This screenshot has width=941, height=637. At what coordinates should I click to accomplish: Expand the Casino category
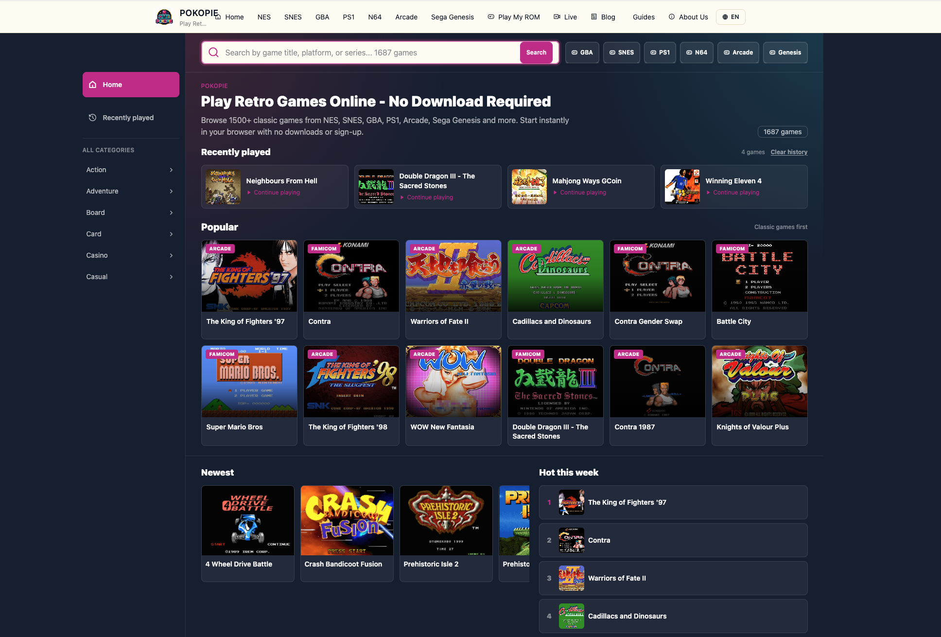pos(131,255)
